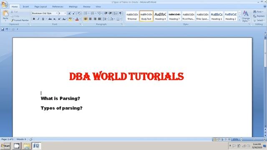Click the proofing check icon in status bar
267x150 pixels.
pyautogui.click(x=31, y=139)
